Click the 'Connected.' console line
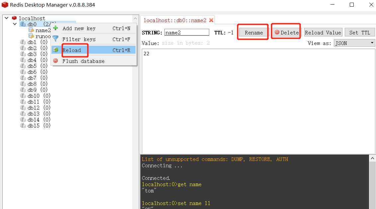The width and height of the screenshot is (376, 209). pyautogui.click(x=156, y=178)
